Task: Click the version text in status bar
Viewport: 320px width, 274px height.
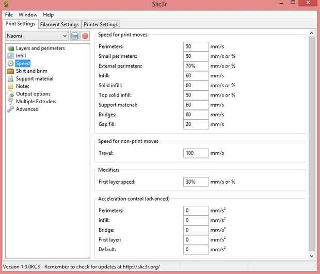Action: pos(82,267)
